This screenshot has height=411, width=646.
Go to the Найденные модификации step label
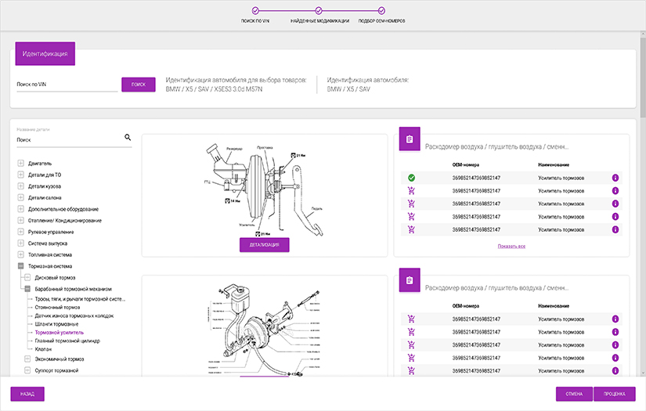pos(319,20)
